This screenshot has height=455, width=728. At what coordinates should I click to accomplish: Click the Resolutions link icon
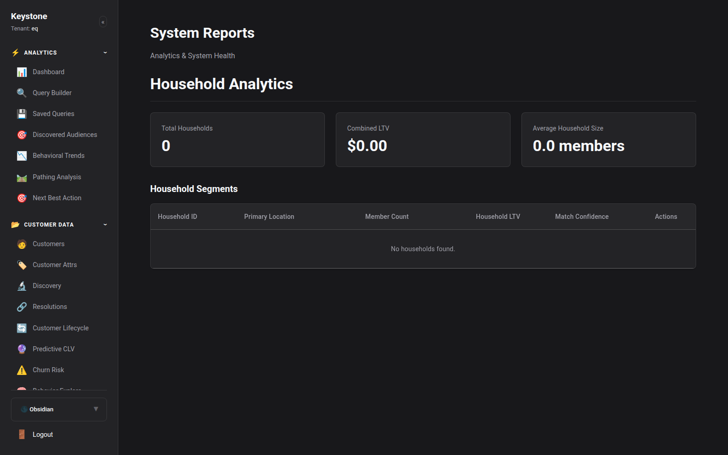[x=22, y=307]
